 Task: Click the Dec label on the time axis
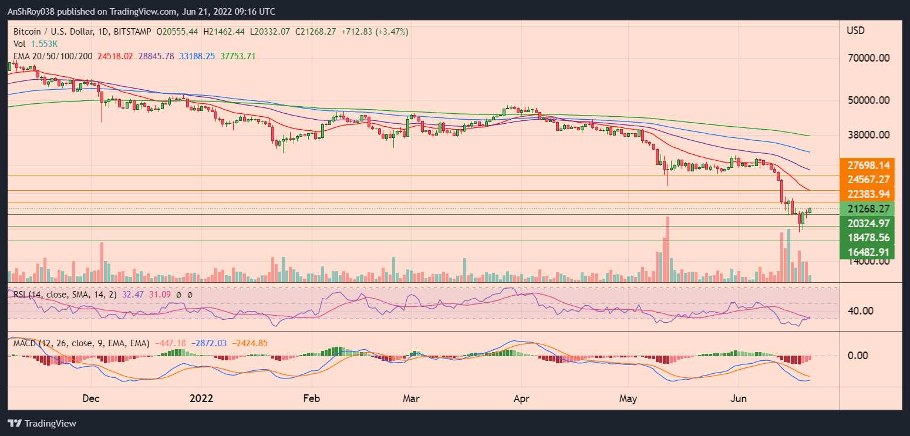(91, 398)
